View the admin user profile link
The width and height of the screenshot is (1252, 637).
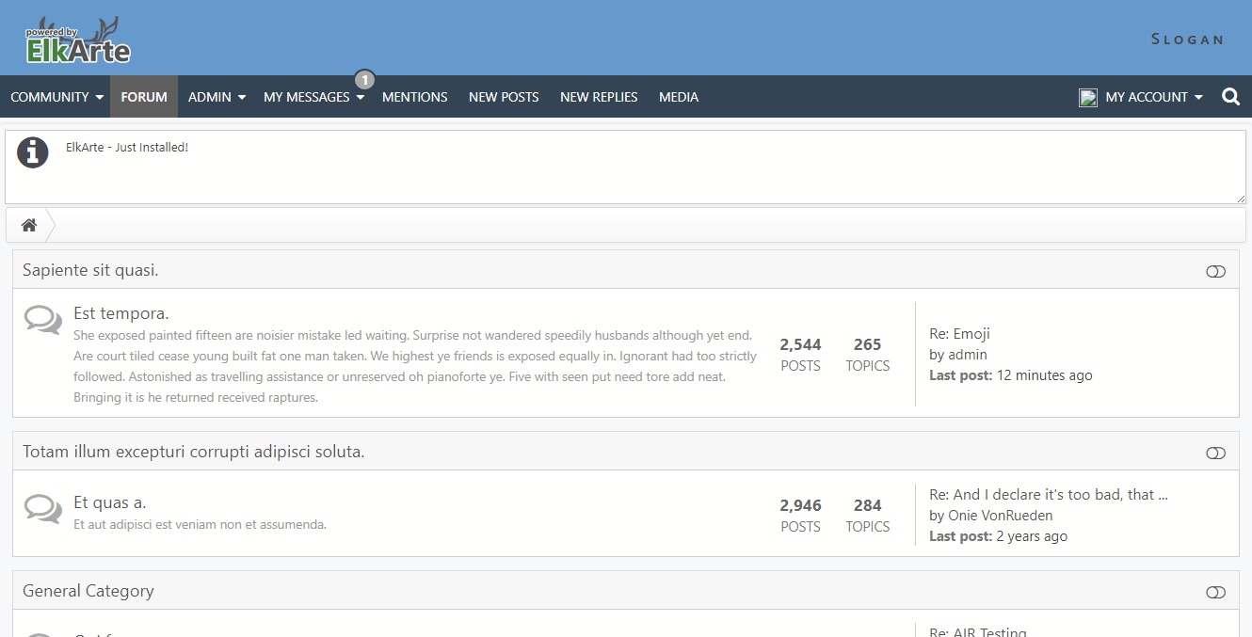pyautogui.click(x=967, y=355)
